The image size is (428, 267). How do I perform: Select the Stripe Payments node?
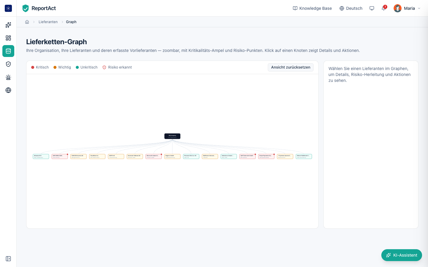(266, 156)
